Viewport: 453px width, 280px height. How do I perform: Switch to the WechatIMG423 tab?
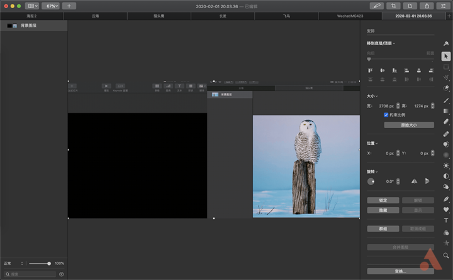(x=350, y=16)
